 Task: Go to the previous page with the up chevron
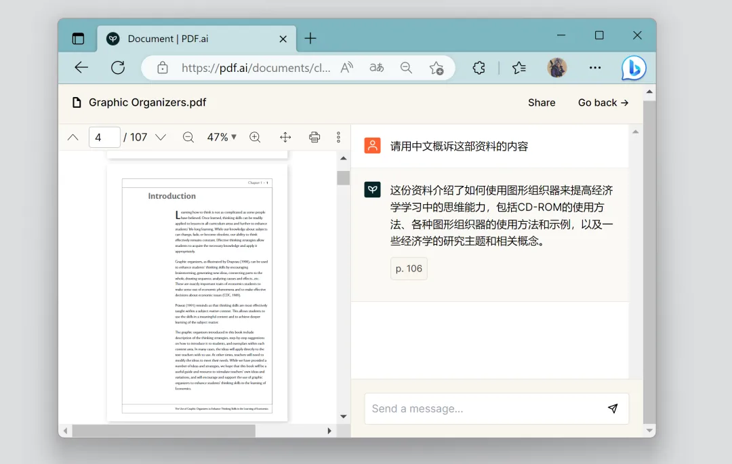click(x=73, y=136)
